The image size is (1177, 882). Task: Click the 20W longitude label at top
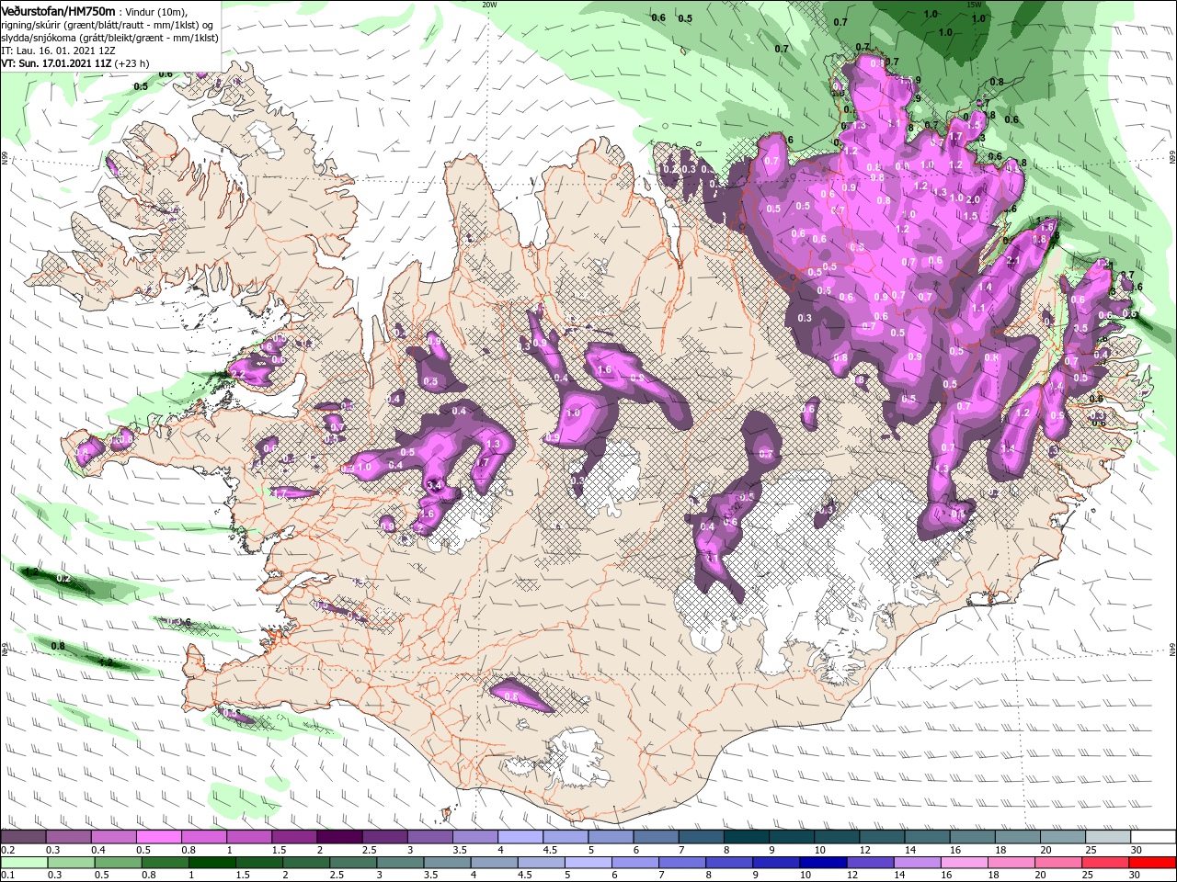tap(489, 5)
